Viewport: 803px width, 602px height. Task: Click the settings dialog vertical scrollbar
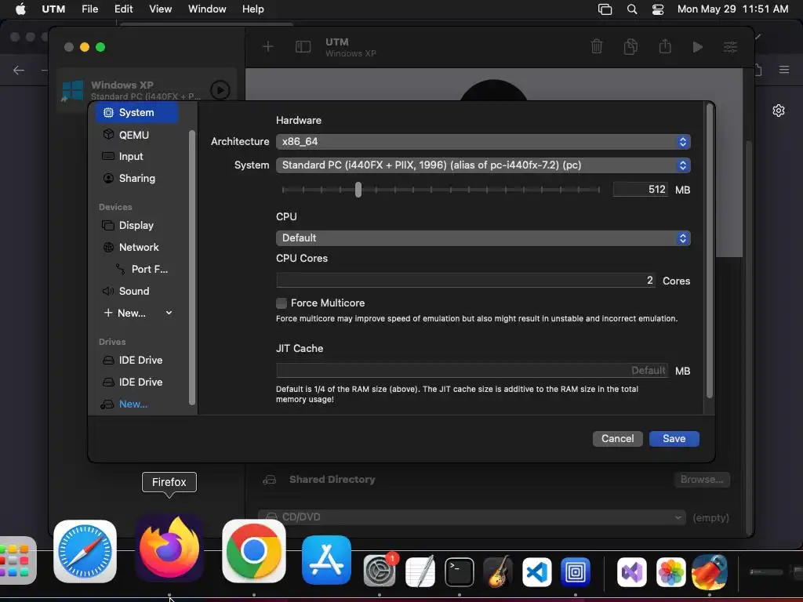(x=709, y=251)
